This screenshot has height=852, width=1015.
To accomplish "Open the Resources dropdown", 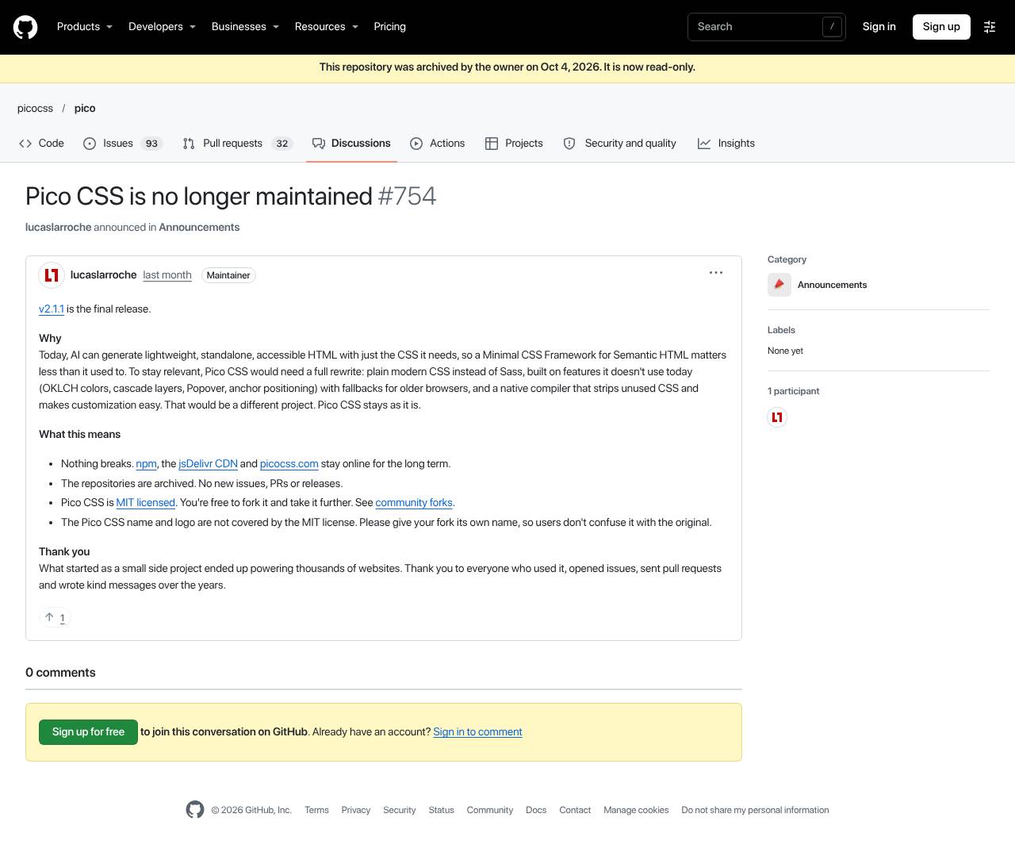I will 327,27.
